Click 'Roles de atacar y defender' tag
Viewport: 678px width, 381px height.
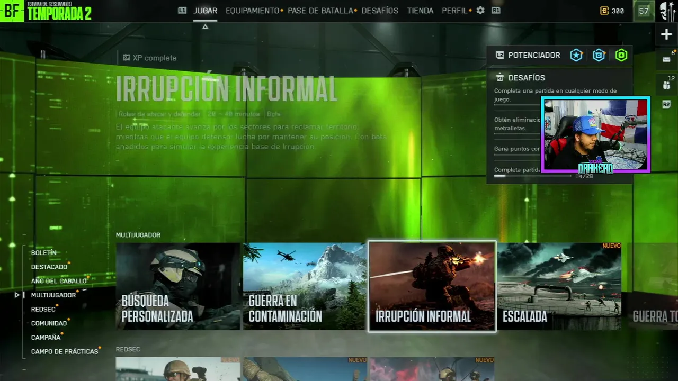160,114
